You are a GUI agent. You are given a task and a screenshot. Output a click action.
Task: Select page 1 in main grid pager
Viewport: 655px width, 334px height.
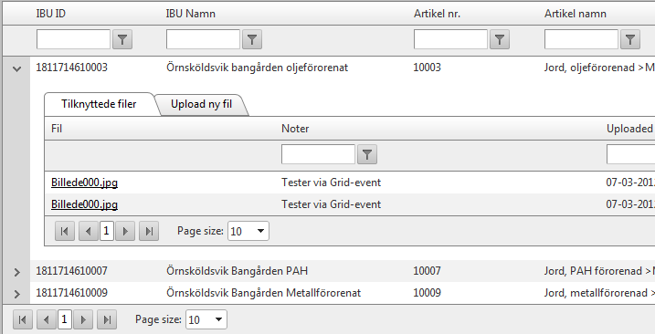coord(64,319)
